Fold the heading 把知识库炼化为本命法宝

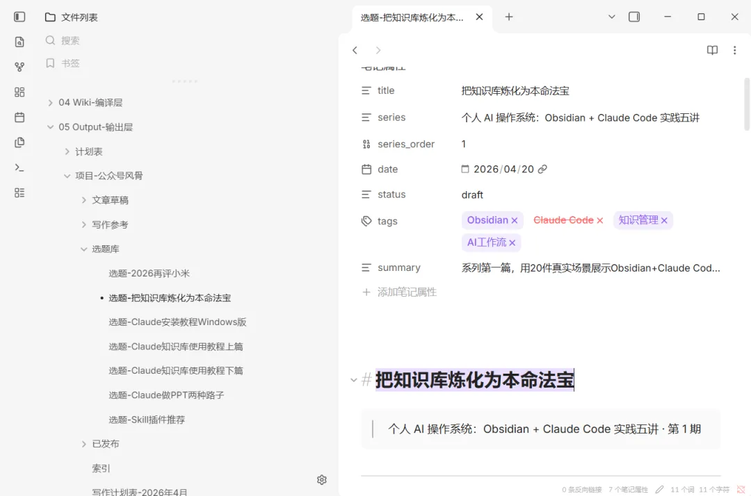(x=353, y=380)
